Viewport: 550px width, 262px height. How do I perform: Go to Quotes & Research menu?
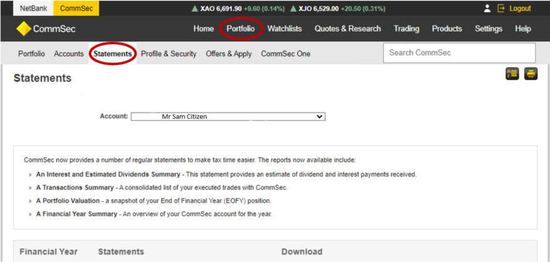point(347,29)
